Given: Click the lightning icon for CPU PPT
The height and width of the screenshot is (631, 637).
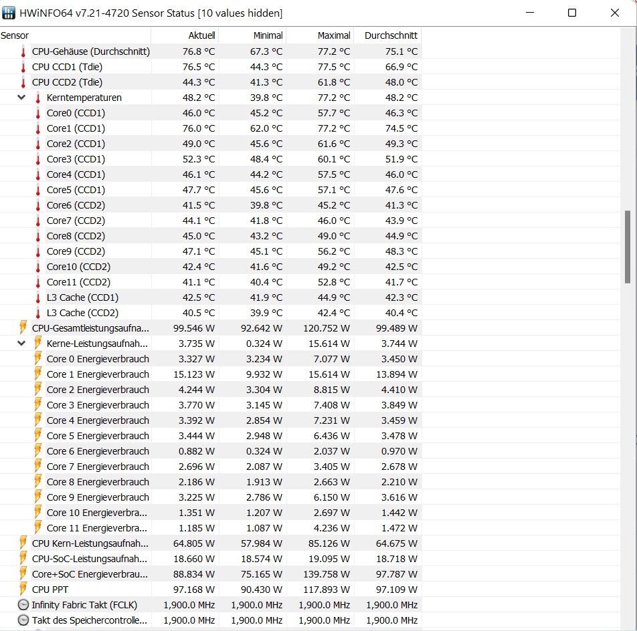Looking at the screenshot, I should pyautogui.click(x=22, y=589).
